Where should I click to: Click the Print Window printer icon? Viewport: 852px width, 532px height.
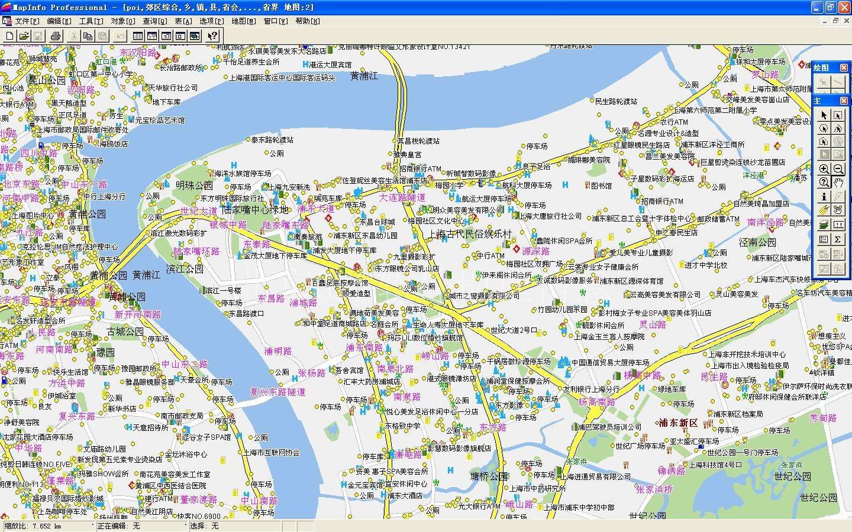tap(56, 36)
